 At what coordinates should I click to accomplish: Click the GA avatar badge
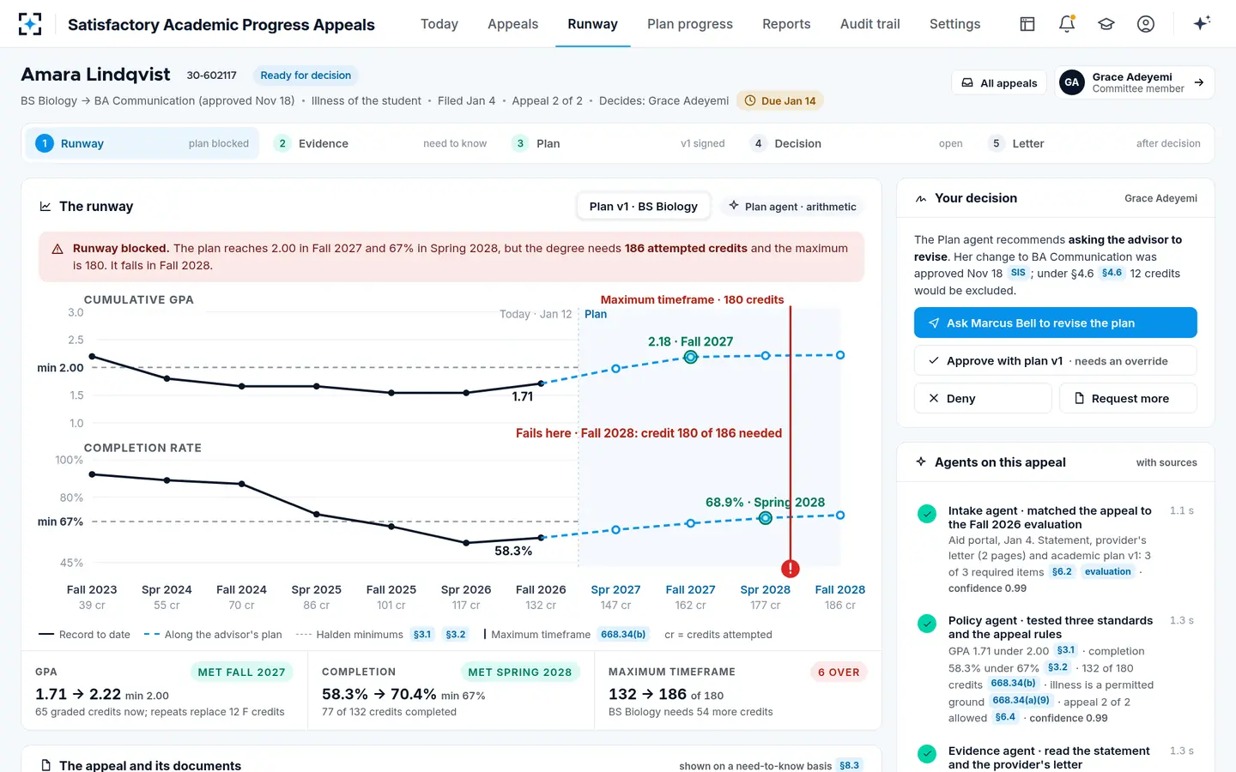(x=1071, y=82)
